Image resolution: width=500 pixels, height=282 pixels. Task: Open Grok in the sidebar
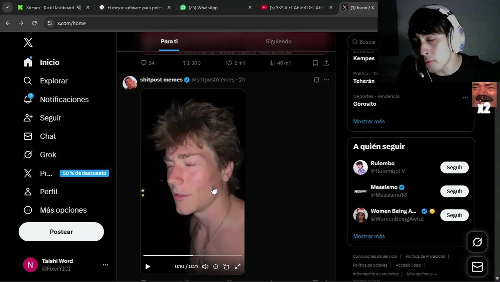pyautogui.click(x=40, y=155)
